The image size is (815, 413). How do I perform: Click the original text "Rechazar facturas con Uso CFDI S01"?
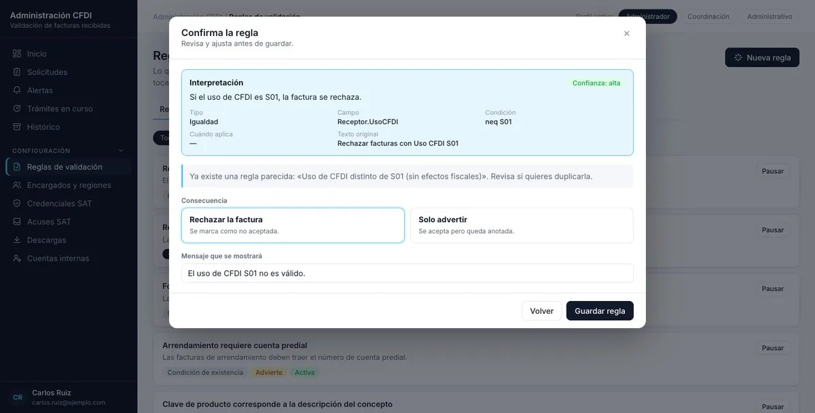coord(398,143)
